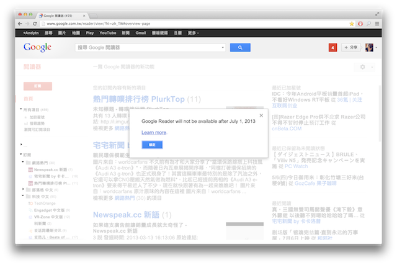Click the user profile avatar
This screenshot has height=265, width=397.
[x=370, y=47]
